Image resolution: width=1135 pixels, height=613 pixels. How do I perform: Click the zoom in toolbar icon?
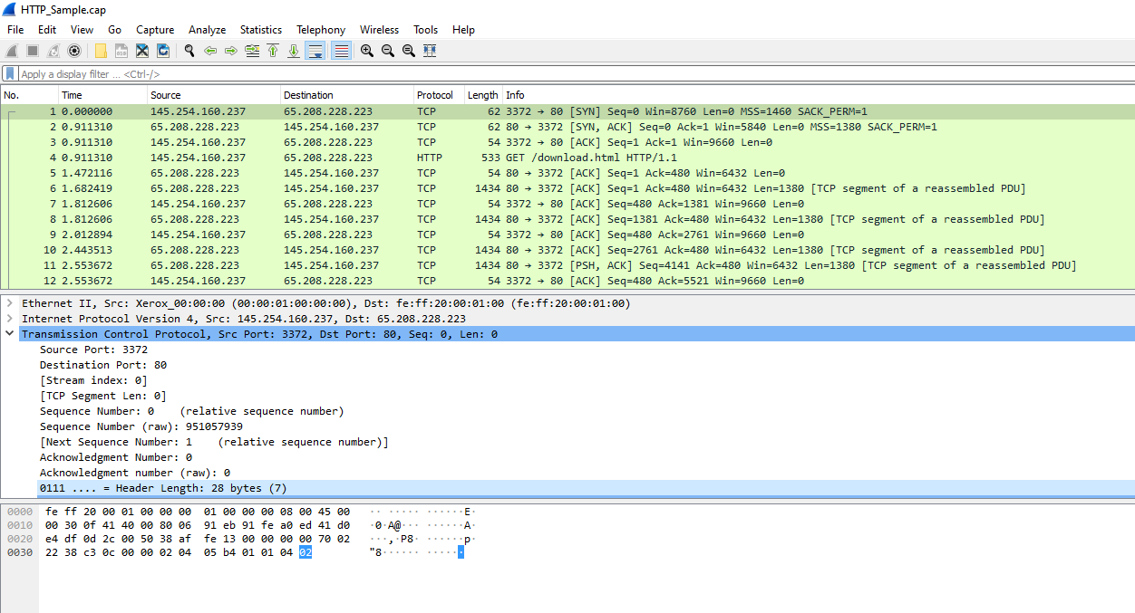367,51
